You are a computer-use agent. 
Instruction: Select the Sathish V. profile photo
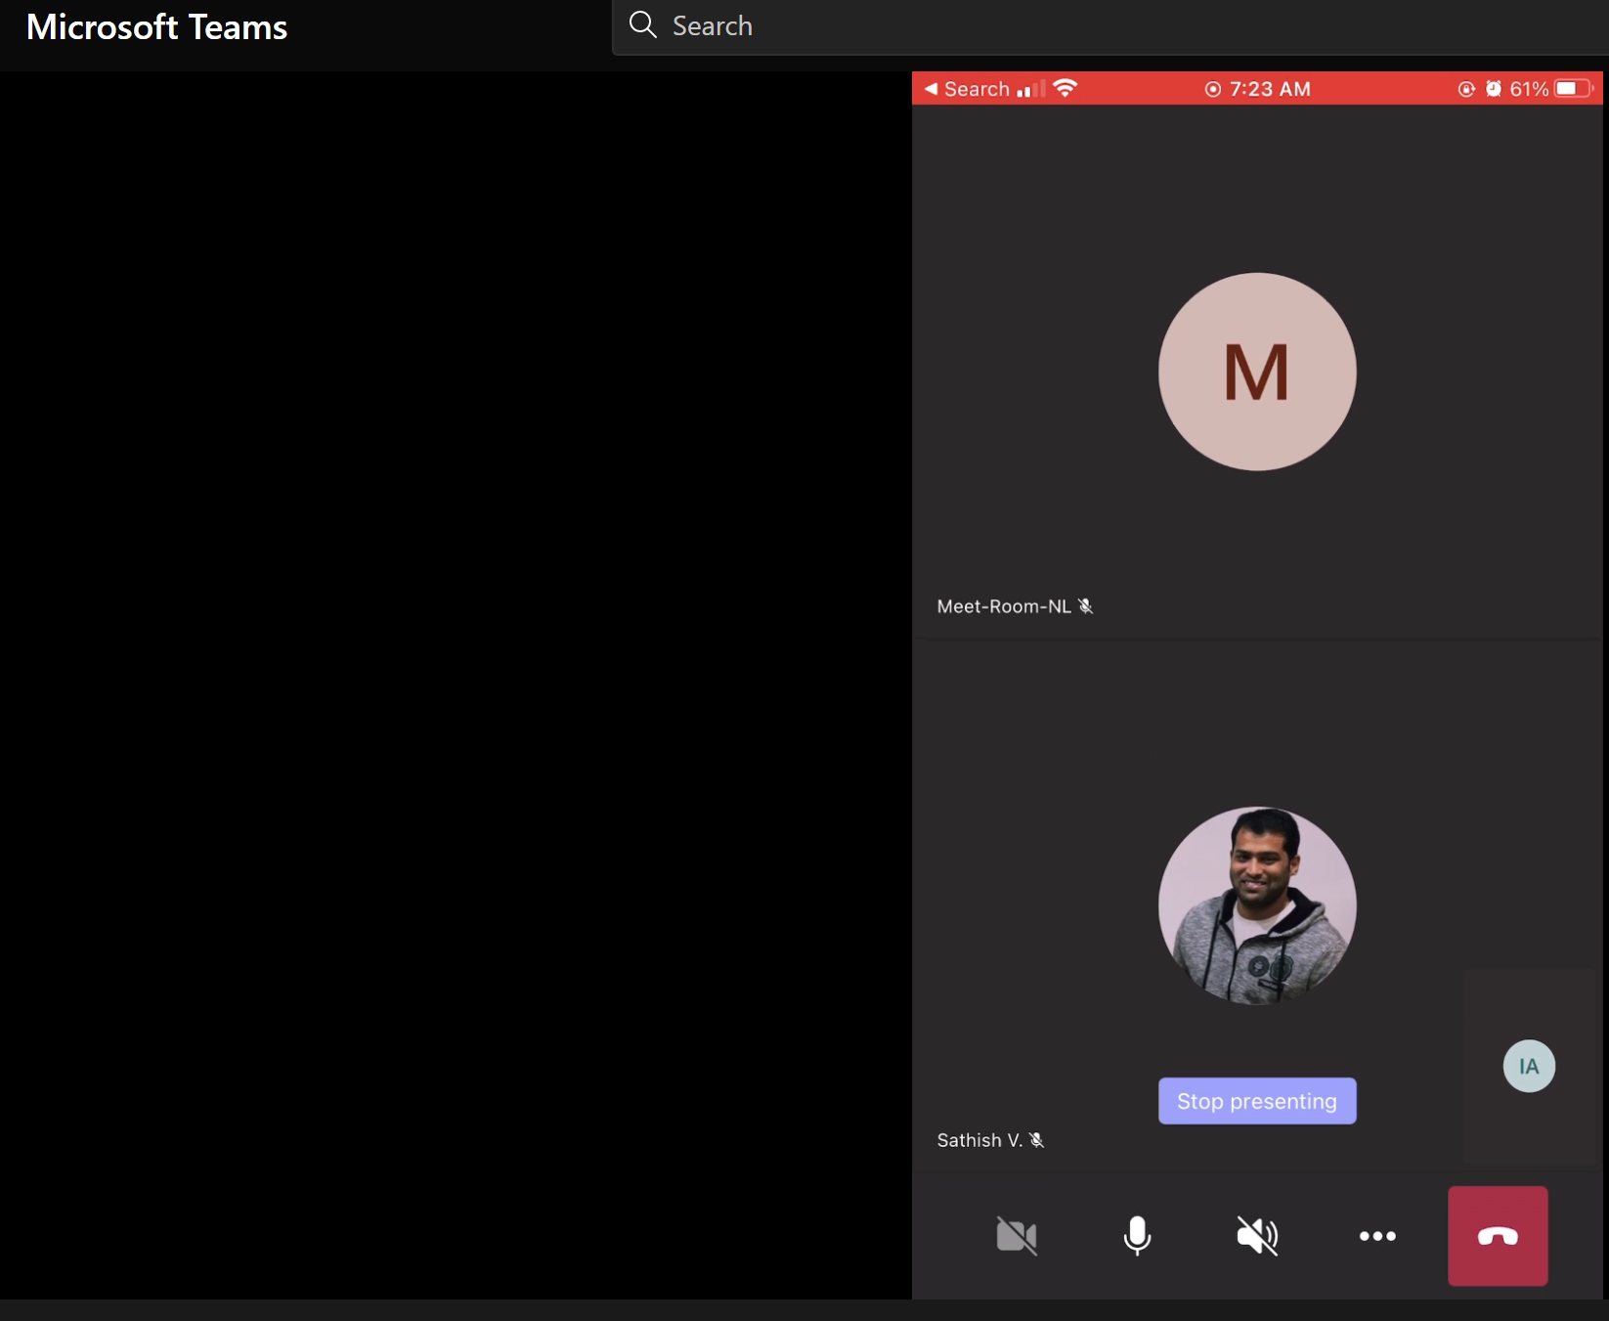click(1257, 905)
